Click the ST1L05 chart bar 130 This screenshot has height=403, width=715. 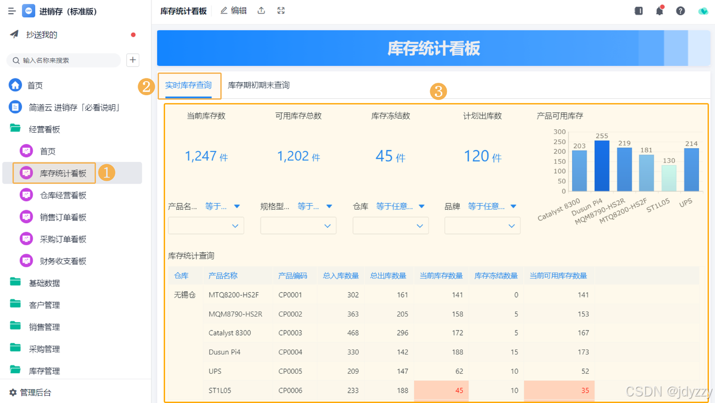[x=669, y=179]
